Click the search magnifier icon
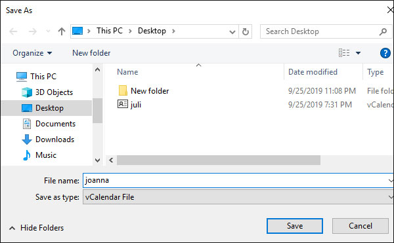The image size is (394, 243). tap(383, 31)
